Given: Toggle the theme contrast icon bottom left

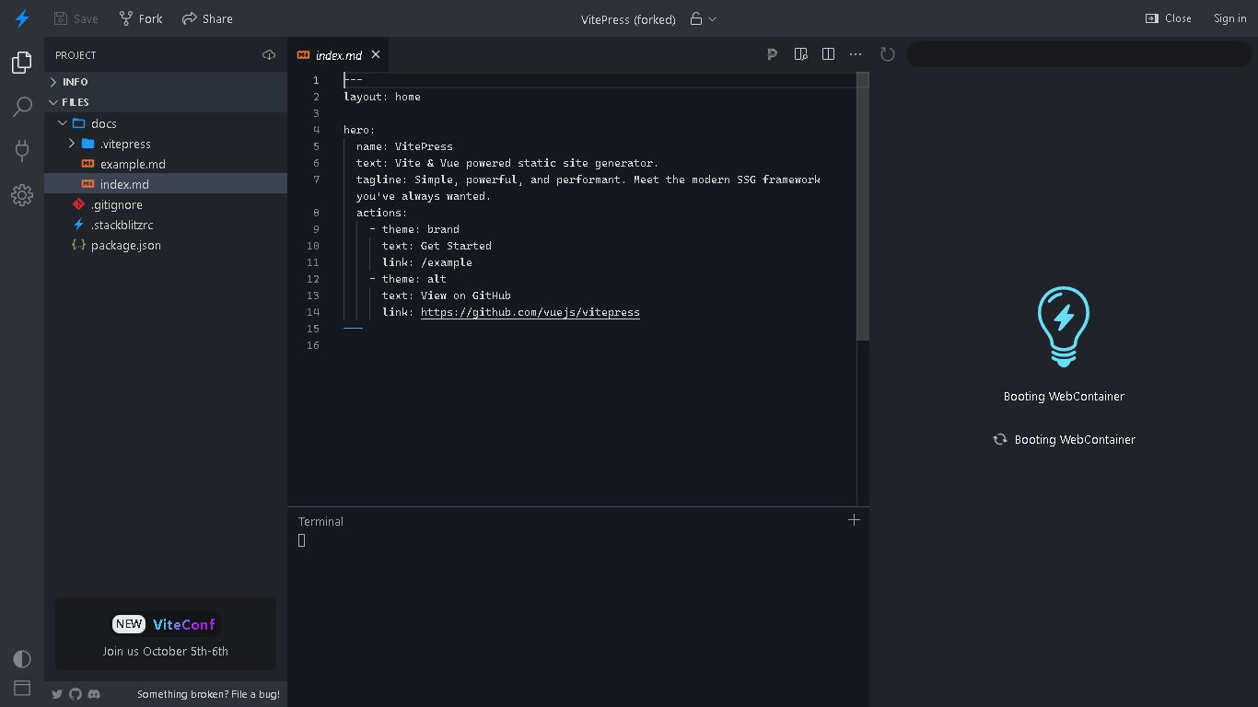Looking at the screenshot, I should click(21, 659).
